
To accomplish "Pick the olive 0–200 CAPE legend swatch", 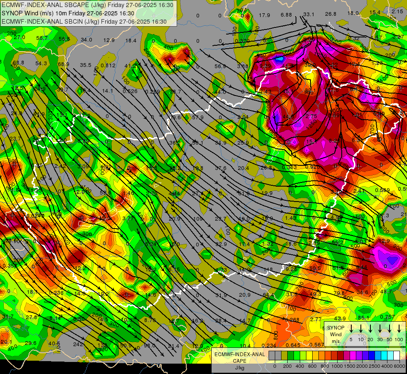I will 284,355.
